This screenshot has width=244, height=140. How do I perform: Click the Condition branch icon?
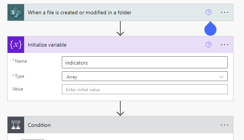16,125
